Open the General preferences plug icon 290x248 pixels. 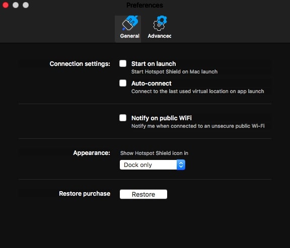(130, 23)
